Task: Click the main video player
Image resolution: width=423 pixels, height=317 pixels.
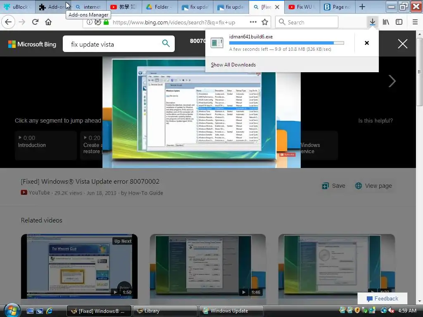Action: pos(202,112)
